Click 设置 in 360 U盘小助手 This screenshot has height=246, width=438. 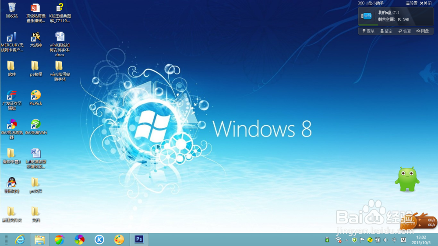pyautogui.click(x=411, y=4)
